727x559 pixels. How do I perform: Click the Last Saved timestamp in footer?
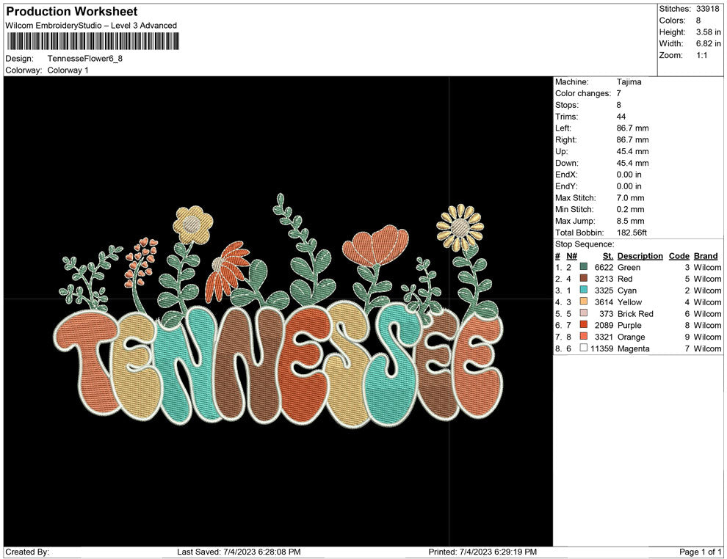[x=239, y=552]
